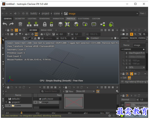
Task: Open the Normal blend mode dropdown
Action: (x=128, y=100)
